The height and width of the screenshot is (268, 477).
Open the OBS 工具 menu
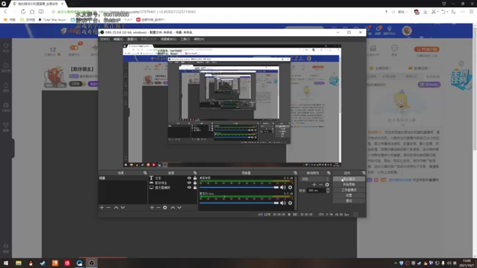(185, 39)
